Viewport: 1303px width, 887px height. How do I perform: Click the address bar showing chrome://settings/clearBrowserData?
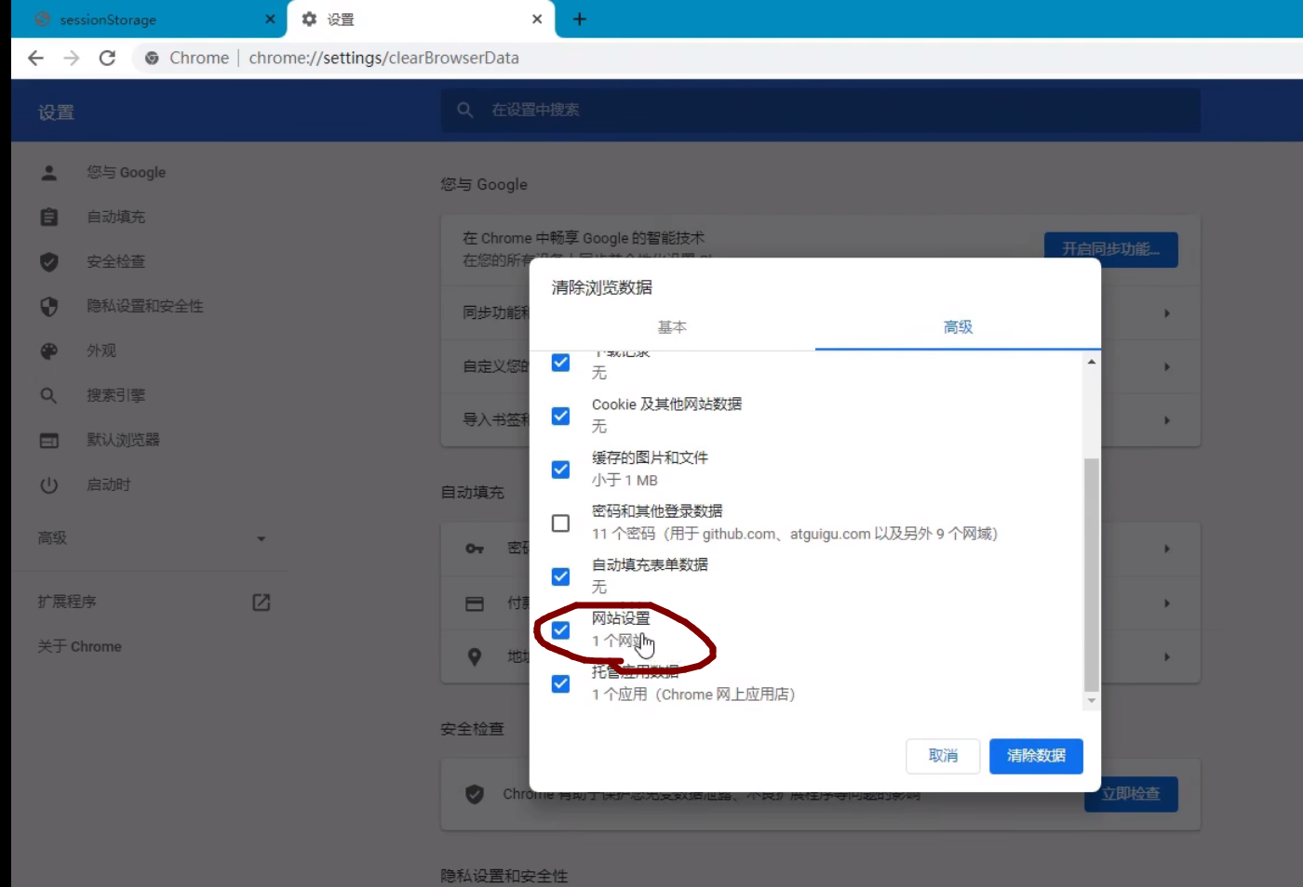pos(383,58)
